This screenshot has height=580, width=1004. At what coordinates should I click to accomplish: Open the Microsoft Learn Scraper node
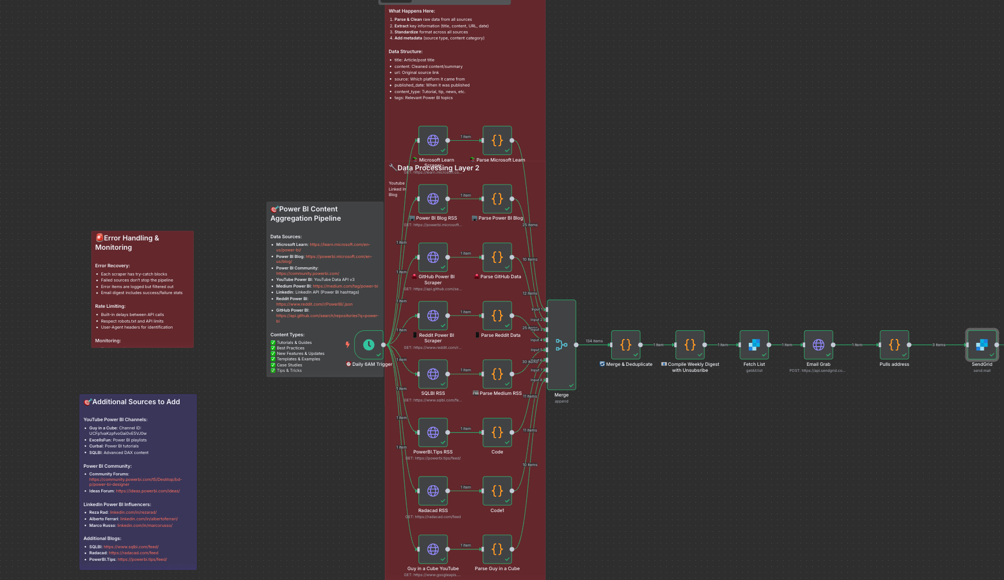433,140
